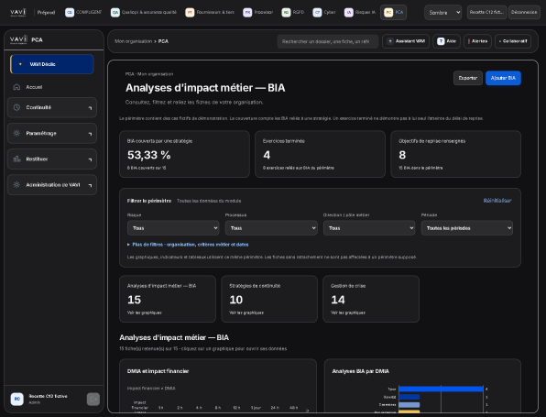Click the Analyses BIA par DMIA chart title
Image resolution: width=546 pixels, height=417 pixels.
click(360, 371)
